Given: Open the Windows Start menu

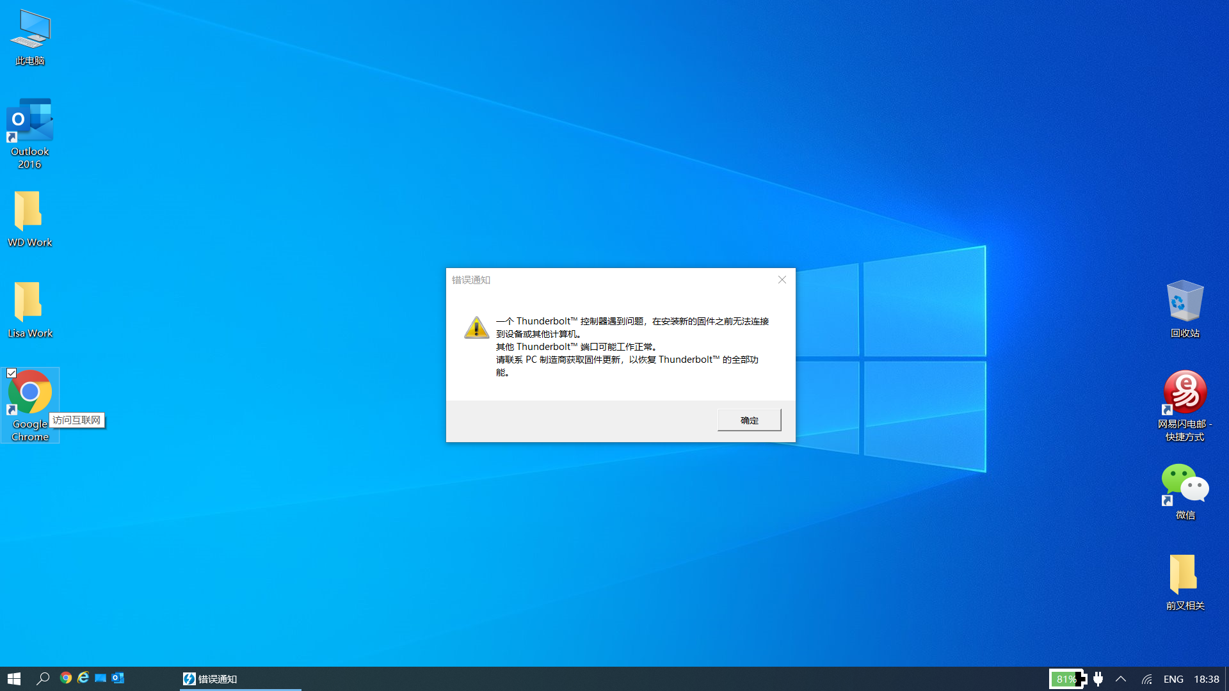Looking at the screenshot, I should [x=14, y=679].
